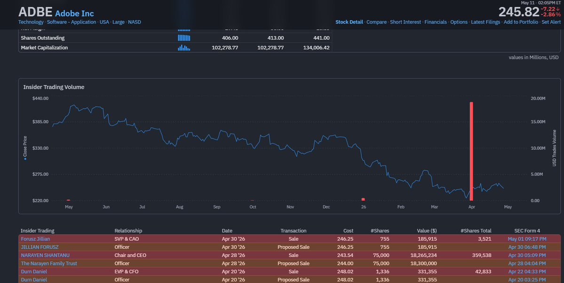
Task: Open The Narayen Family Trust link
Action: [49, 263]
